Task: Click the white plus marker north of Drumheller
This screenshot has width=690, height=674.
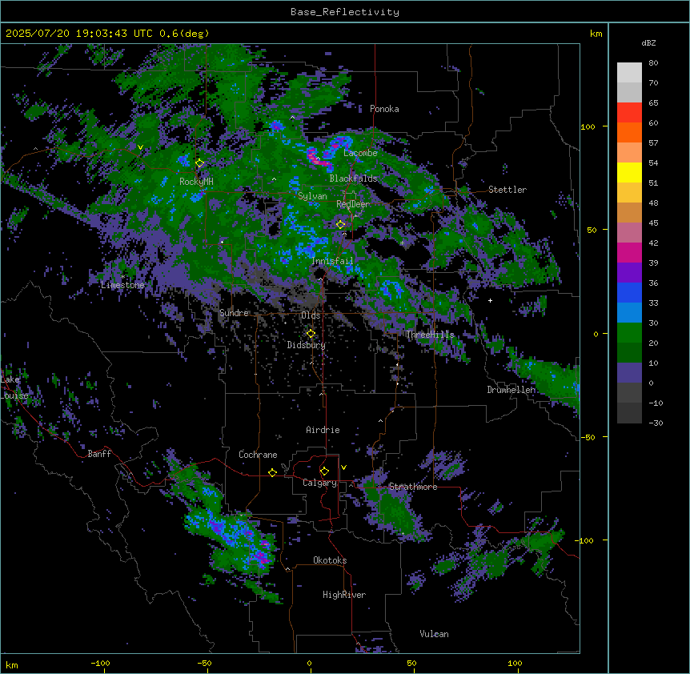Action: pos(490,300)
